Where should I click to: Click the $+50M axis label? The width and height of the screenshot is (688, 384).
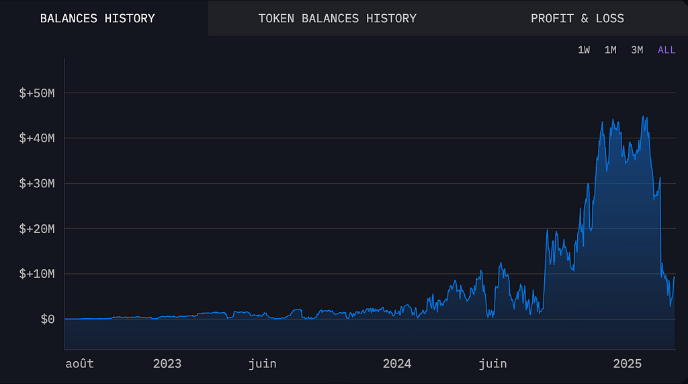[37, 93]
